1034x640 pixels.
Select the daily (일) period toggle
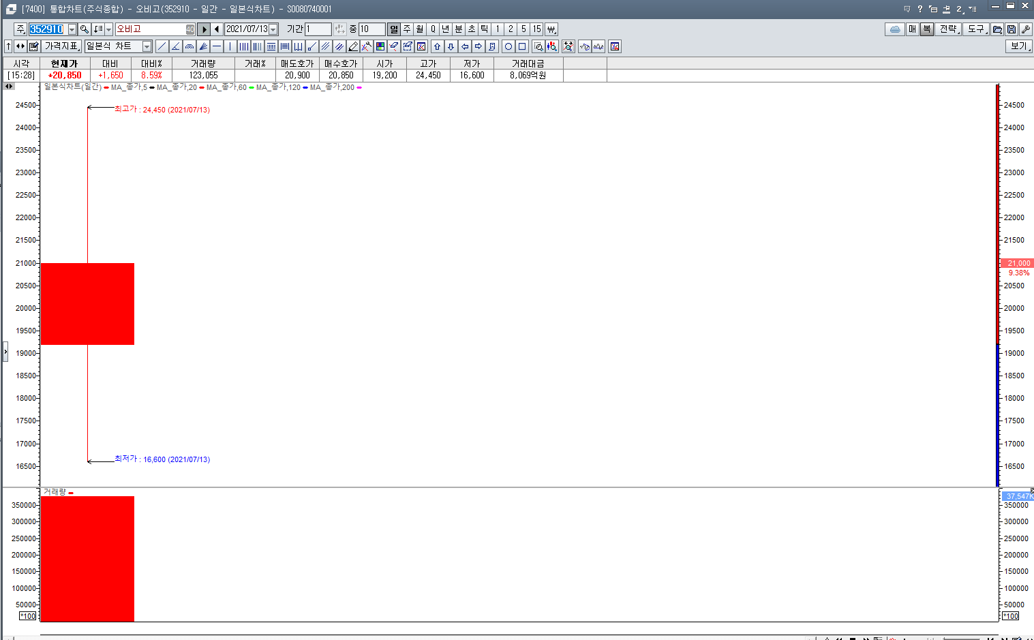tap(394, 29)
